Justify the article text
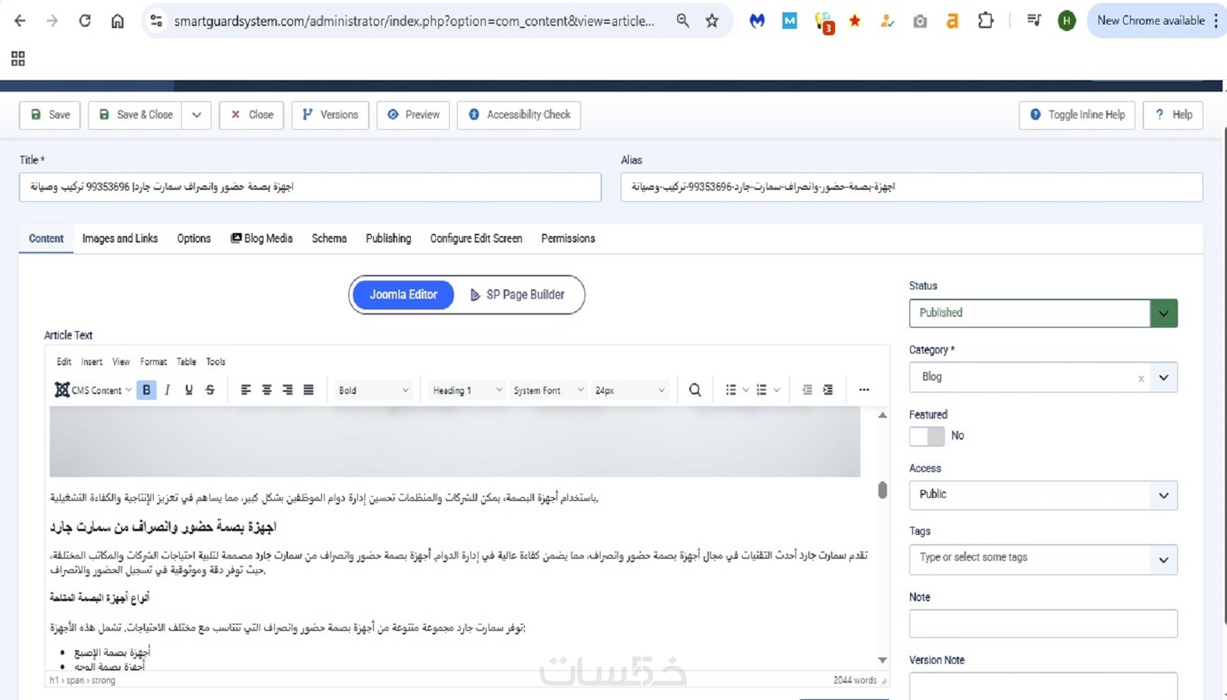This screenshot has width=1227, height=700. (308, 390)
